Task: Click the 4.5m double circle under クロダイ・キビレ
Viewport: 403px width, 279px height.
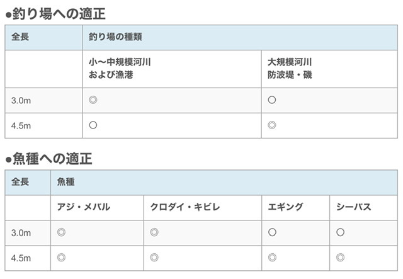Action: click(x=154, y=257)
